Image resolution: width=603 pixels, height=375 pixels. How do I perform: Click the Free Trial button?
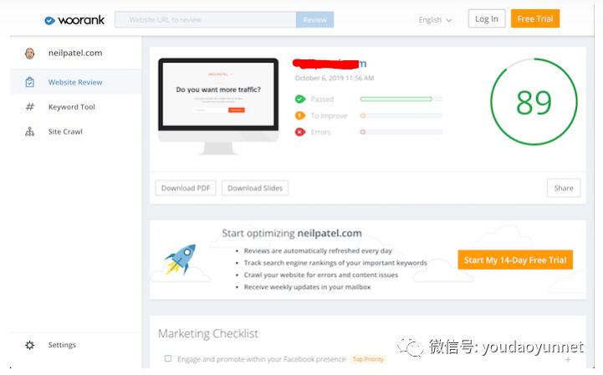pos(535,19)
